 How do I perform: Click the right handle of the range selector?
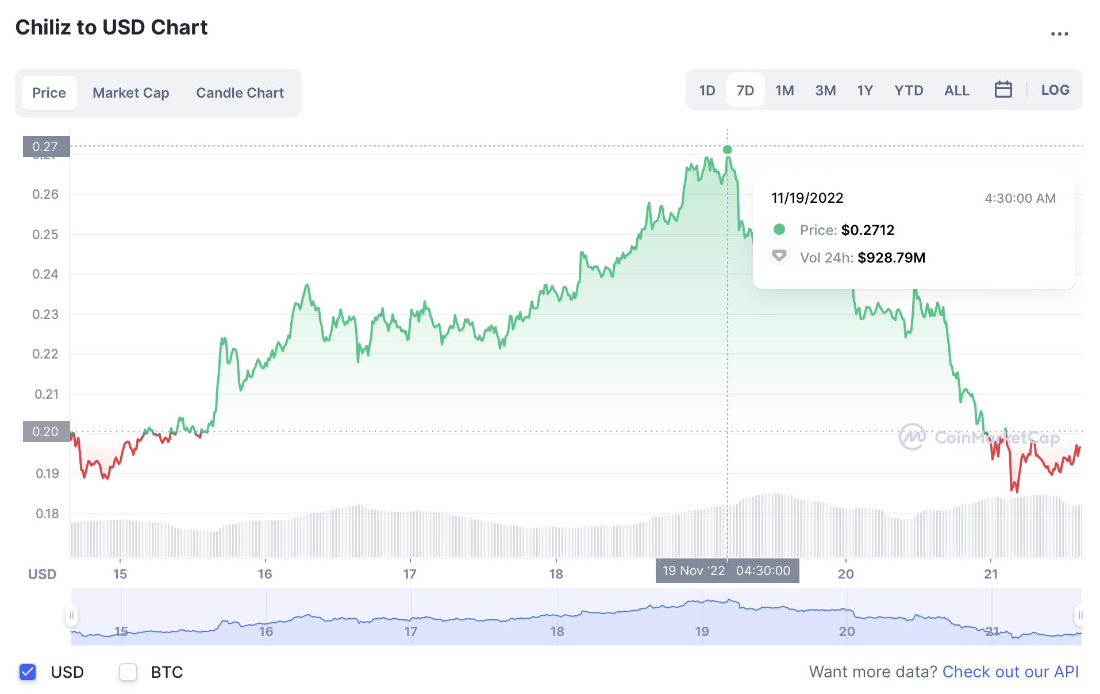point(1081,615)
